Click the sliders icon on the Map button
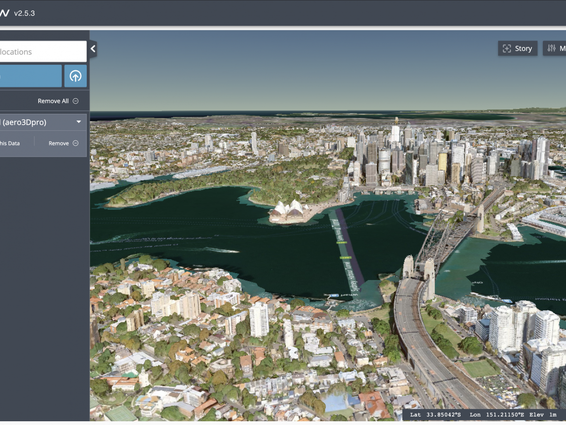The height and width of the screenshot is (425, 566). click(551, 48)
